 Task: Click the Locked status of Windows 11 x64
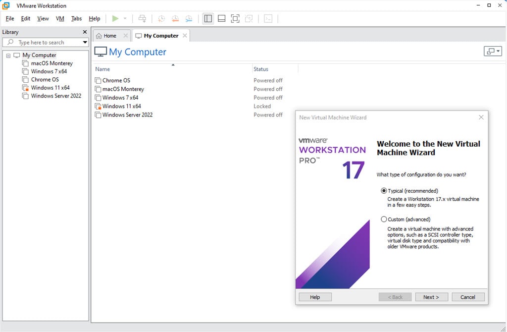coord(262,106)
